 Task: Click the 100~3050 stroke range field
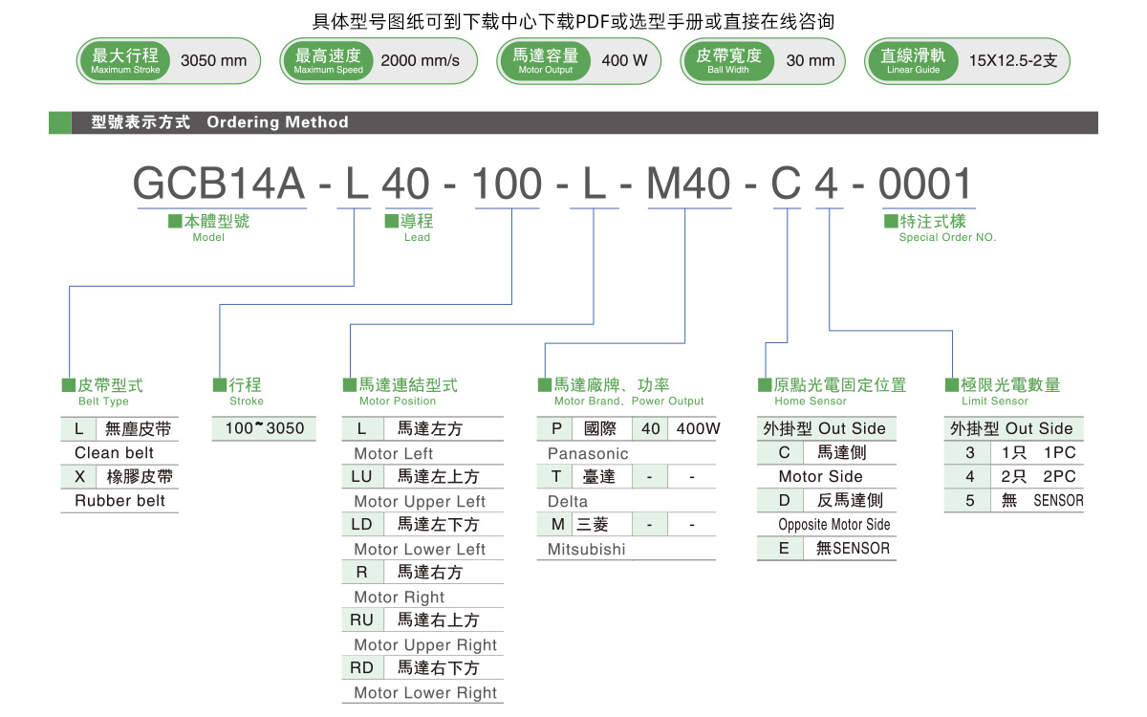tap(264, 428)
